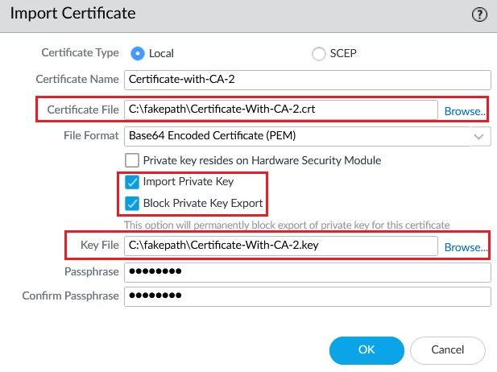The height and width of the screenshot is (372, 497).
Task: Click the Passphrase field
Action: (x=307, y=272)
